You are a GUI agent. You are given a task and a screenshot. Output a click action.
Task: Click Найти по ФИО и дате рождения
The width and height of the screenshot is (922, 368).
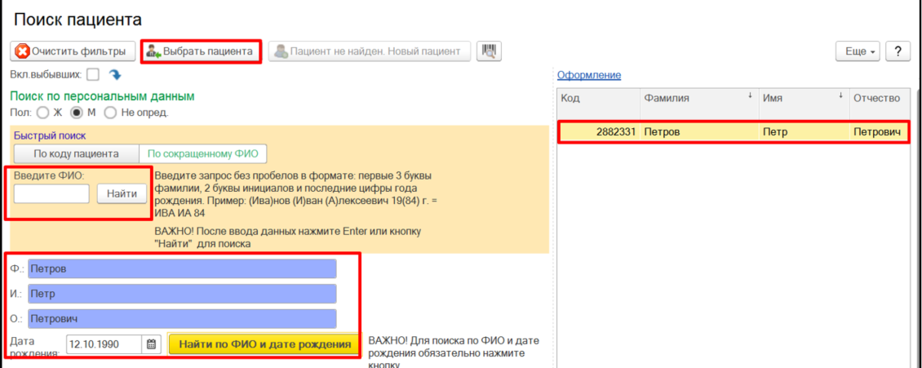(264, 344)
